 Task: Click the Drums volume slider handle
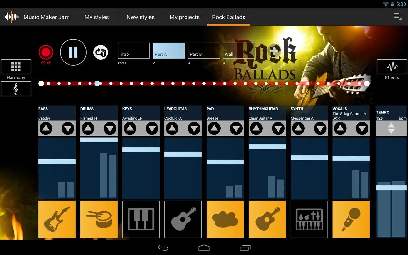click(x=99, y=140)
